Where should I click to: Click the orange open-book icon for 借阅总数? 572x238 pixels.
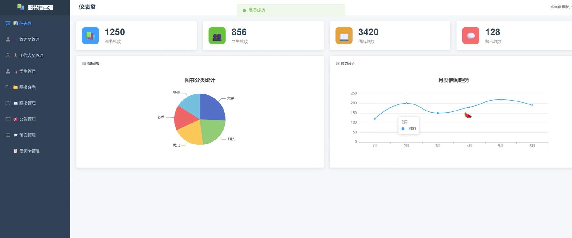[344, 35]
